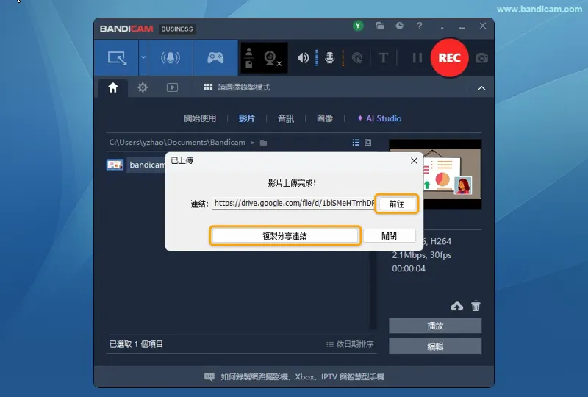Viewport: 588px width, 397px height.
Task: Open the tip about recording webcams and Xbox
Action: click(x=295, y=376)
